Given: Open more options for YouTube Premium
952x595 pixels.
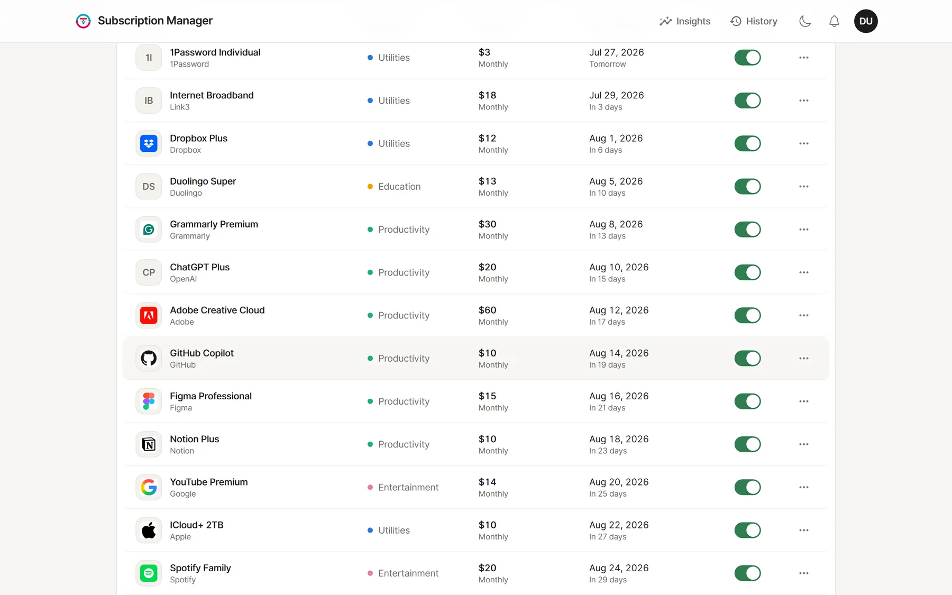Looking at the screenshot, I should pyautogui.click(x=804, y=487).
